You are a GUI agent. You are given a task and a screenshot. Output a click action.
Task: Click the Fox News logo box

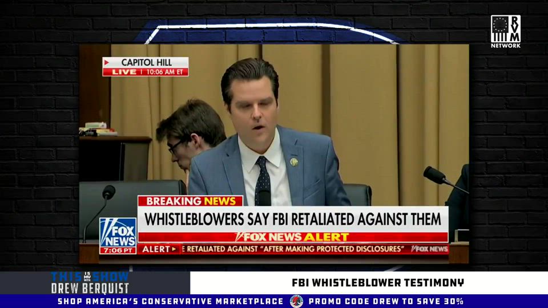[x=118, y=232]
